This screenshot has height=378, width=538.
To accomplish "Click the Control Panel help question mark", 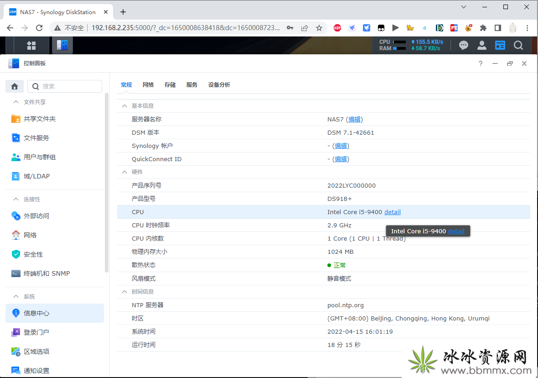I will point(481,63).
